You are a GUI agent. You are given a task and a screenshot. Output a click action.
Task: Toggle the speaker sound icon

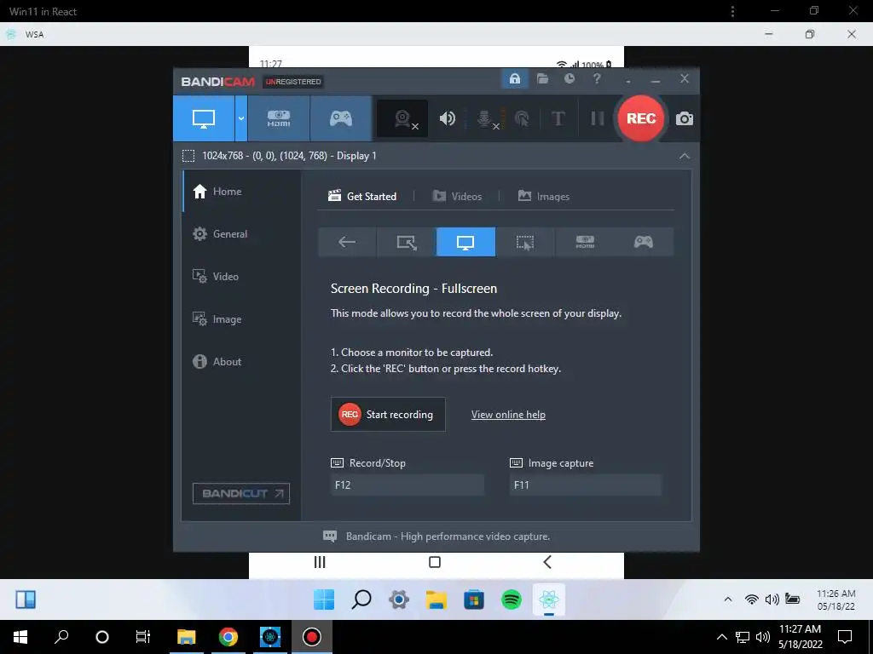pos(447,118)
